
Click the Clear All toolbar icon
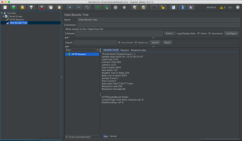click(x=143, y=7)
